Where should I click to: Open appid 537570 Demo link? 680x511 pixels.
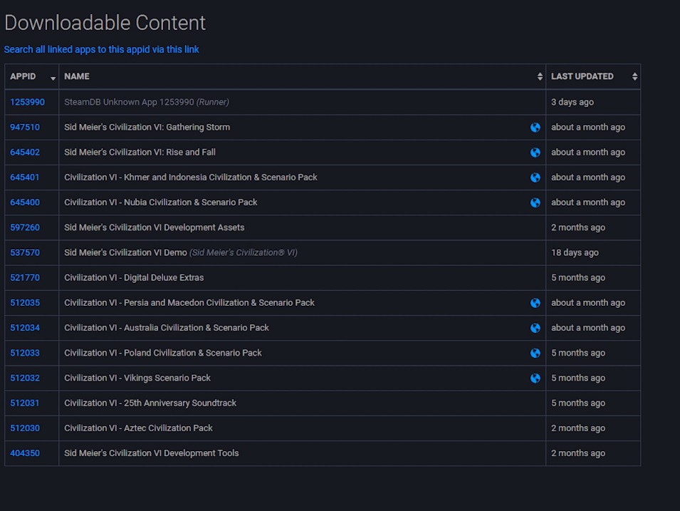(x=25, y=252)
